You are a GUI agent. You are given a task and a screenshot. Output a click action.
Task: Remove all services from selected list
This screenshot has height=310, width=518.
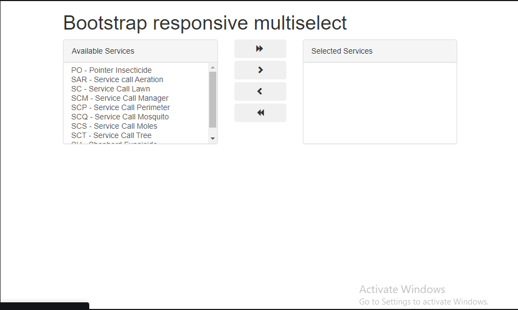tap(260, 113)
